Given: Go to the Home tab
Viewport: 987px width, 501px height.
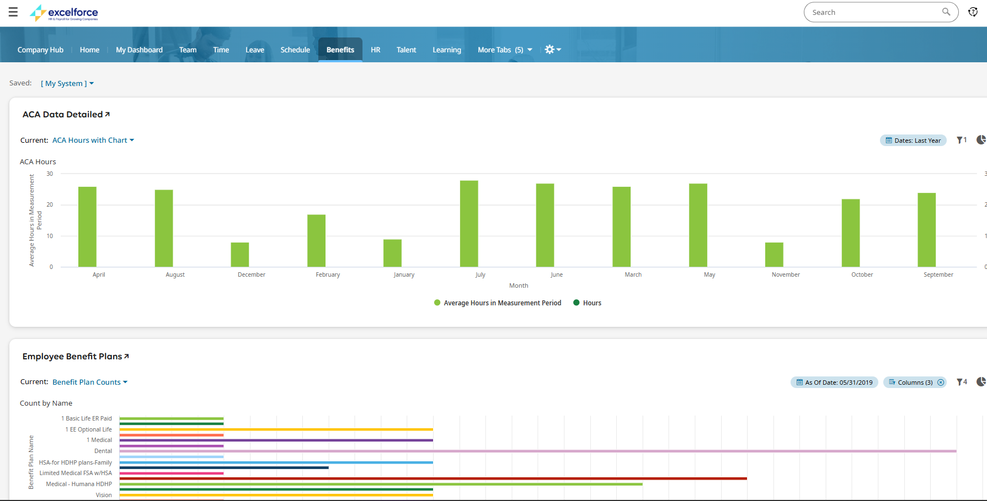Looking at the screenshot, I should tap(89, 50).
